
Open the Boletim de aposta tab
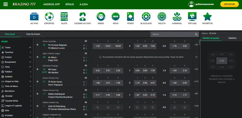(x=211, y=38)
